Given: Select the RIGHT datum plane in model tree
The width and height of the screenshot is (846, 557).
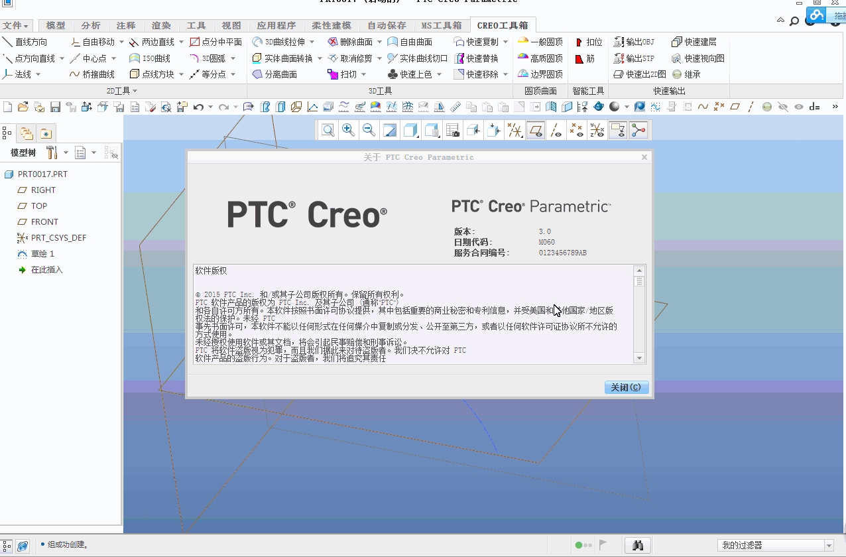Looking at the screenshot, I should point(43,190).
